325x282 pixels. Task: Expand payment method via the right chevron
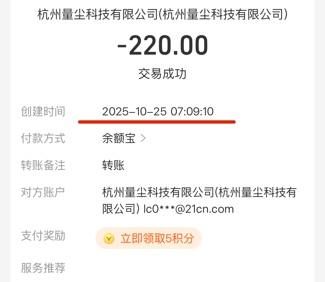[x=143, y=139]
